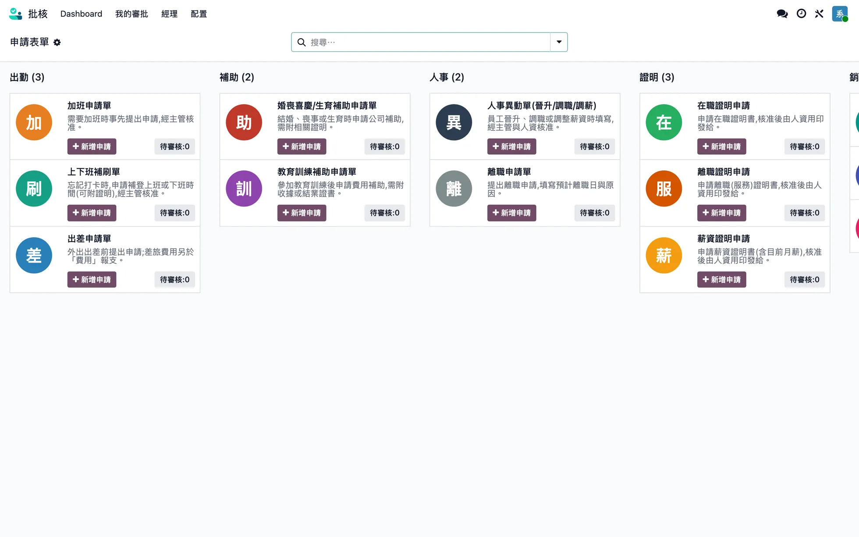The image size is (859, 537).
Task: Click the green 在 icon for 在職證明申請
Action: tap(664, 122)
